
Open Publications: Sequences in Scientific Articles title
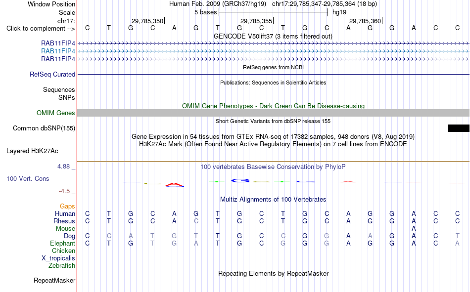point(273,83)
